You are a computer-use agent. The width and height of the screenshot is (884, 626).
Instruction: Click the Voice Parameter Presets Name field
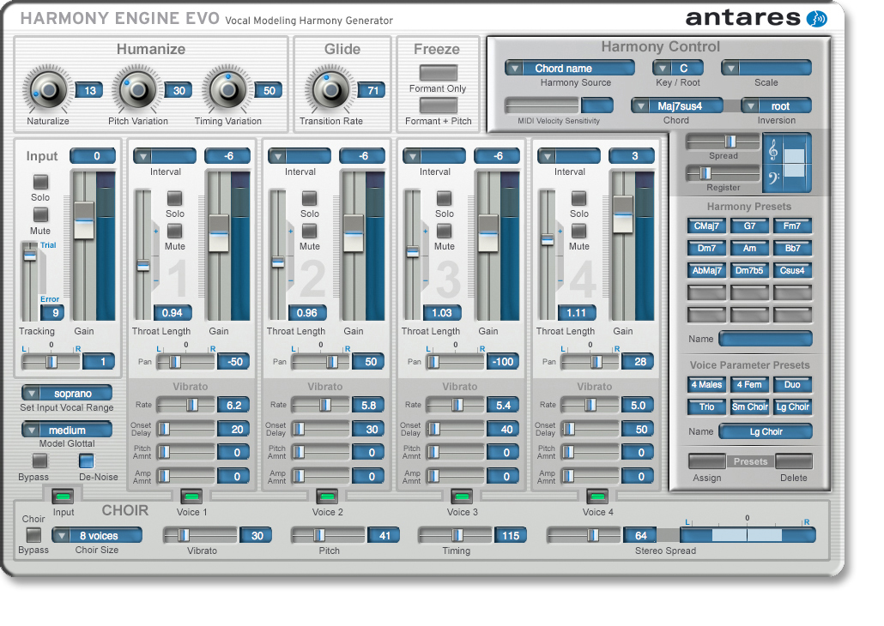coord(766,431)
